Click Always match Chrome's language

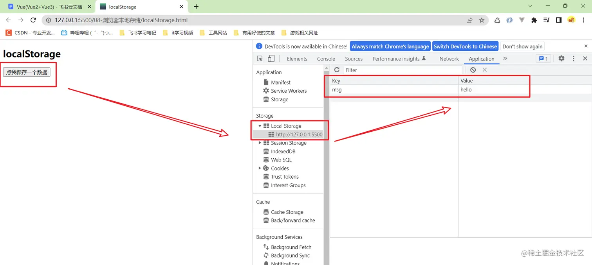[390, 46]
